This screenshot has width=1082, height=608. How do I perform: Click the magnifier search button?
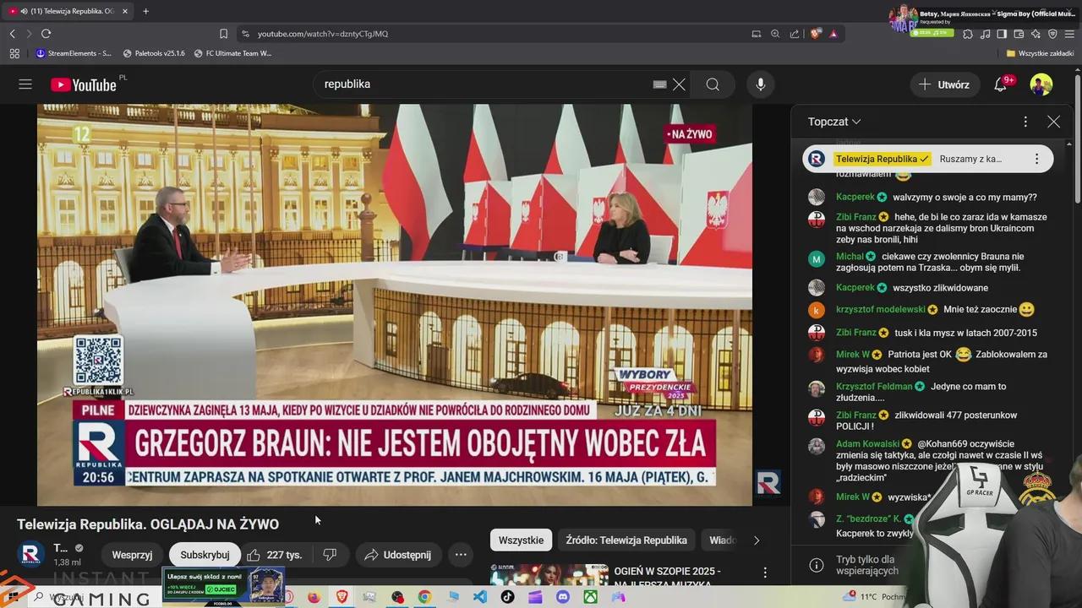713,84
